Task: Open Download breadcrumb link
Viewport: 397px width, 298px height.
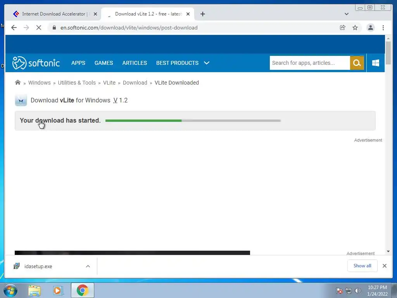Action: pos(135,83)
